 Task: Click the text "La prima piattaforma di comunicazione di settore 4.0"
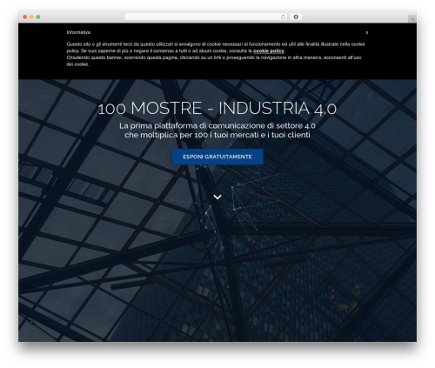[x=217, y=126]
